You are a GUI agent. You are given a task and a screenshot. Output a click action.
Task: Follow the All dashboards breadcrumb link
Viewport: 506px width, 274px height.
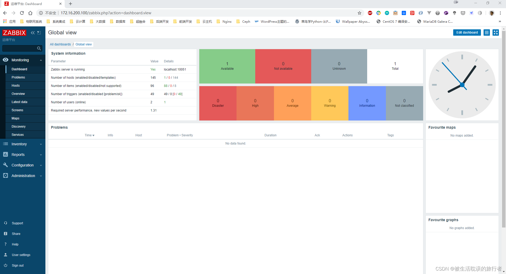(x=60, y=44)
